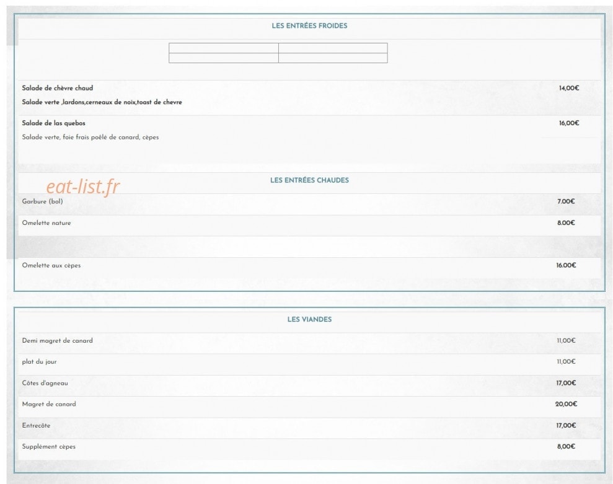The width and height of the screenshot is (613, 484).
Task: Click the Les Entrées Froides section heading
Action: click(309, 26)
